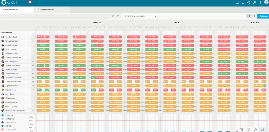Click the zoom magnifier in bottom toolbar
Image resolution: width=269 pixels, height=132 pixels.
(255, 130)
